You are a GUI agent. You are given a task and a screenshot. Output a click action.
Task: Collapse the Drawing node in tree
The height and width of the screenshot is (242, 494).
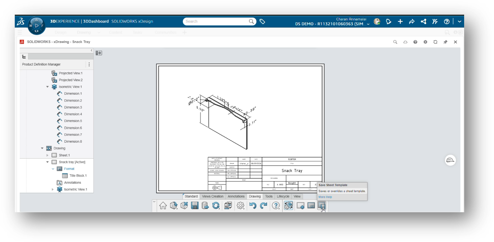(42, 148)
